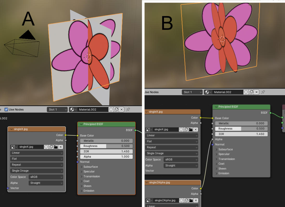Collapse the singleZAlpha.jpg node
The image size is (285, 207).
[147, 183]
